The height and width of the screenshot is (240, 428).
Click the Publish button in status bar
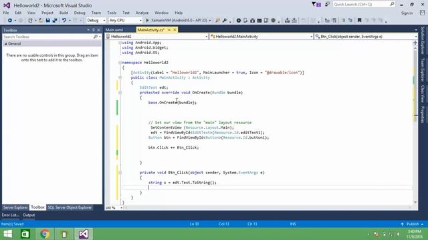413,224
